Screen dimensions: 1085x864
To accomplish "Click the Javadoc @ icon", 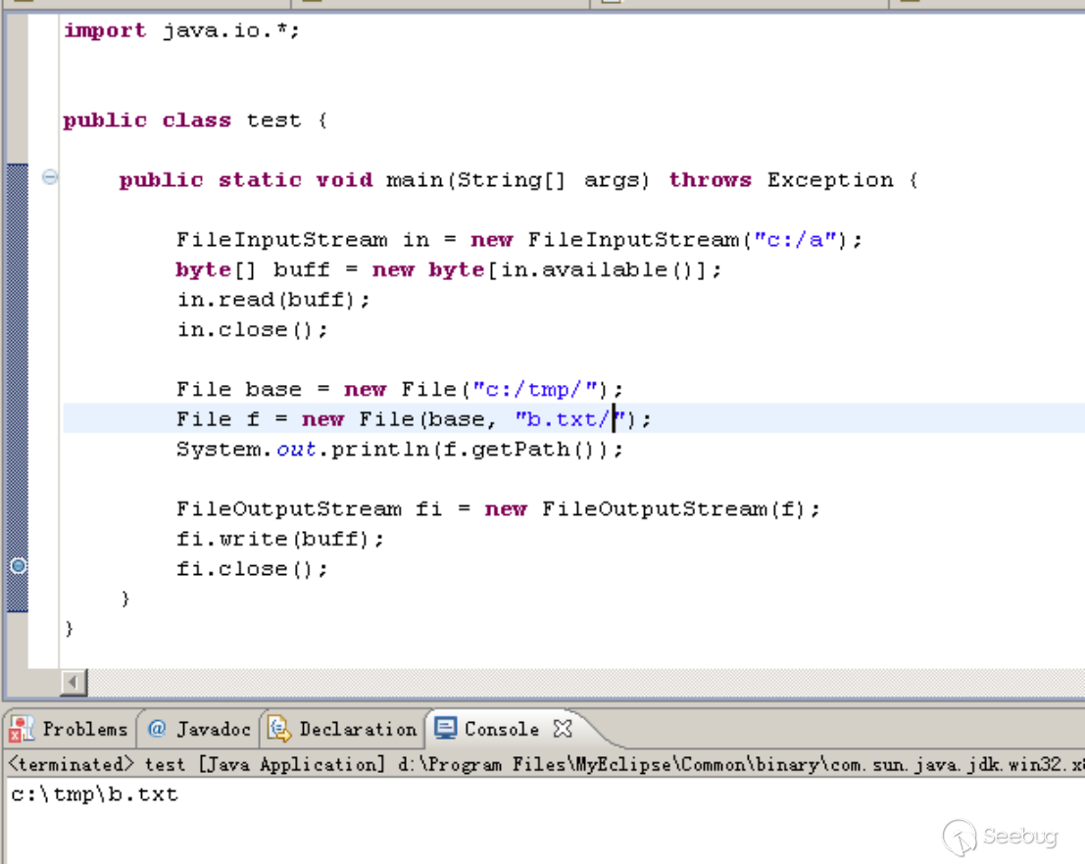I will tap(157, 729).
